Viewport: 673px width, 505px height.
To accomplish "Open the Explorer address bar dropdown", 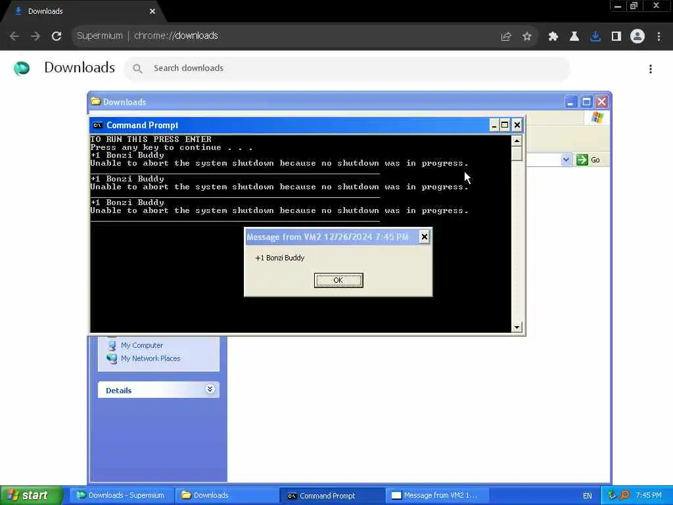I will click(x=566, y=160).
